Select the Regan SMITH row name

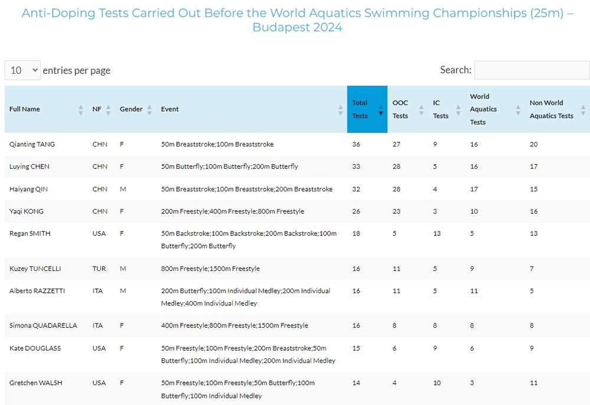point(29,233)
